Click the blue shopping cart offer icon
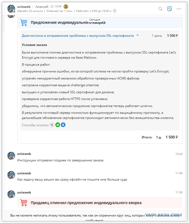 24,22
